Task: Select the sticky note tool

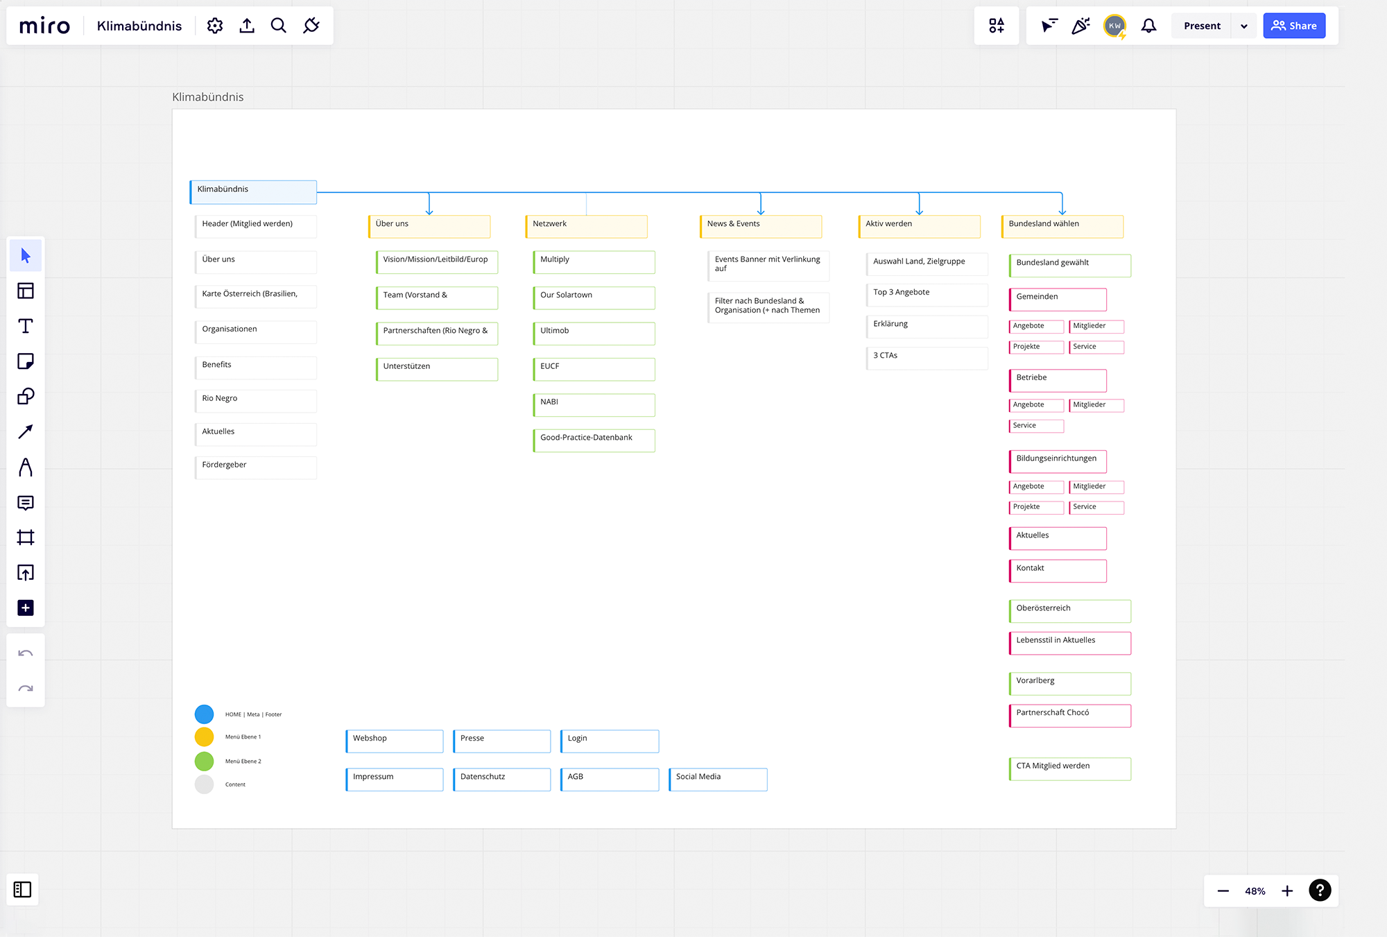Action: click(26, 361)
